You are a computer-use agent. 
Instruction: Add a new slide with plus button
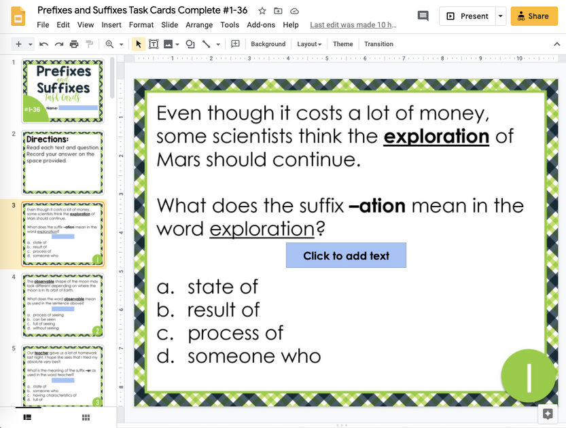[19, 44]
